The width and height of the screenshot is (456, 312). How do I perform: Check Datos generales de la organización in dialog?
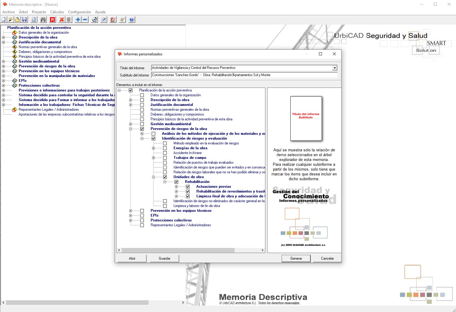[142, 95]
